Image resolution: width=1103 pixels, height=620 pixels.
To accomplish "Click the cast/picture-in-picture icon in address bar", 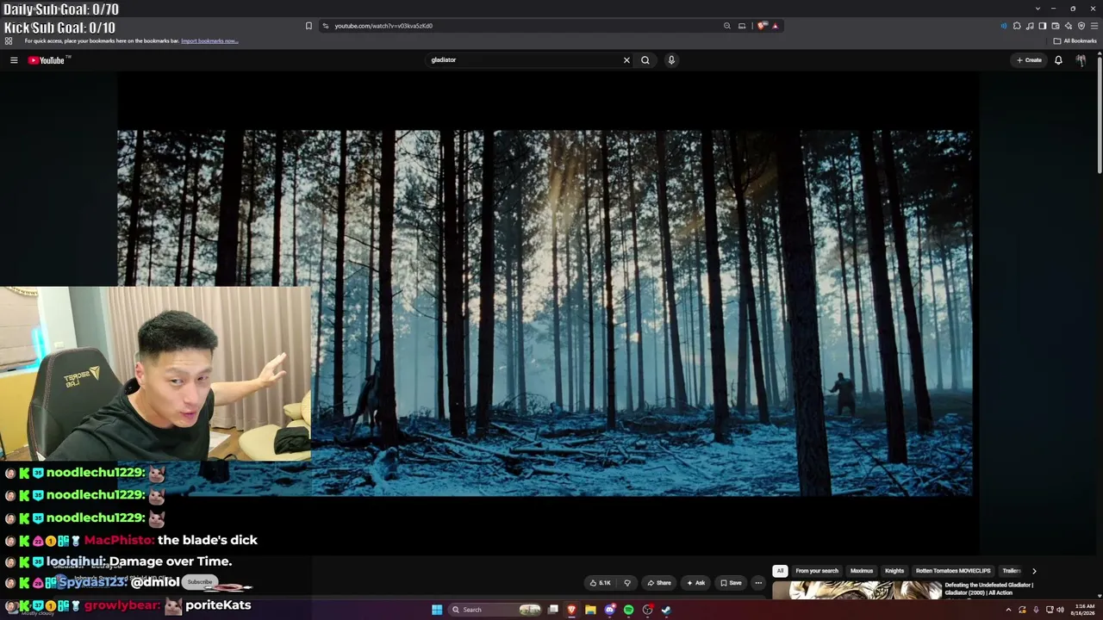I will [x=742, y=26].
